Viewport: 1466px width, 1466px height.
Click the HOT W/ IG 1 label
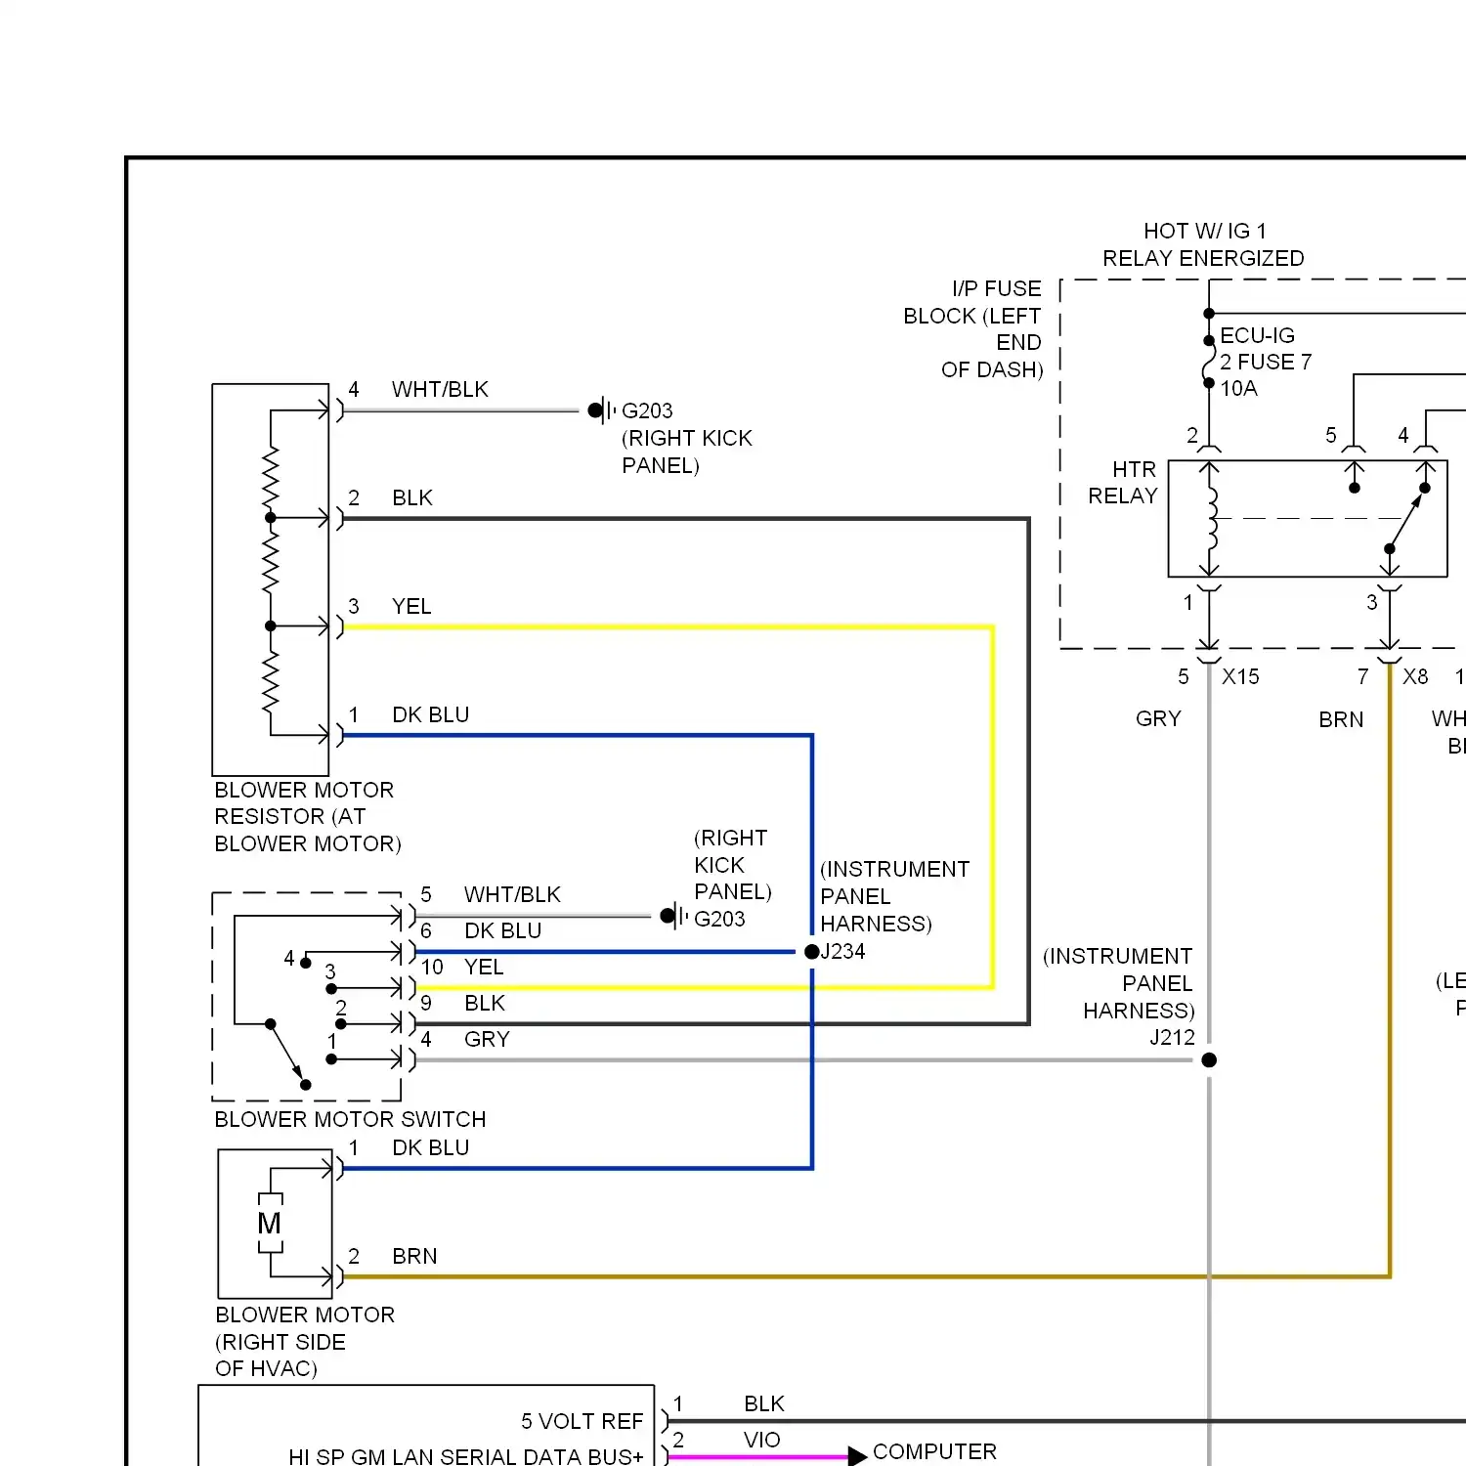pos(1205,231)
